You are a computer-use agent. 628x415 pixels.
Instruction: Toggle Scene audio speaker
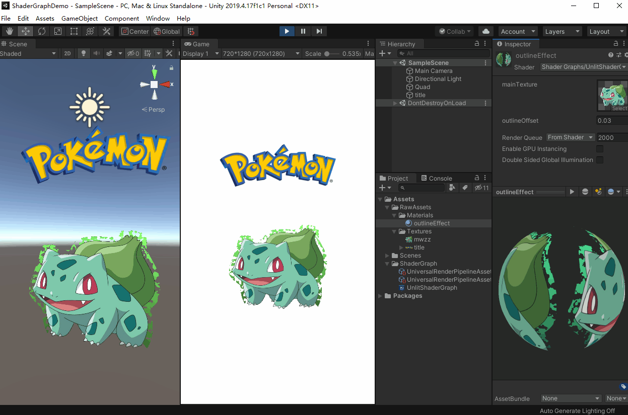point(96,53)
